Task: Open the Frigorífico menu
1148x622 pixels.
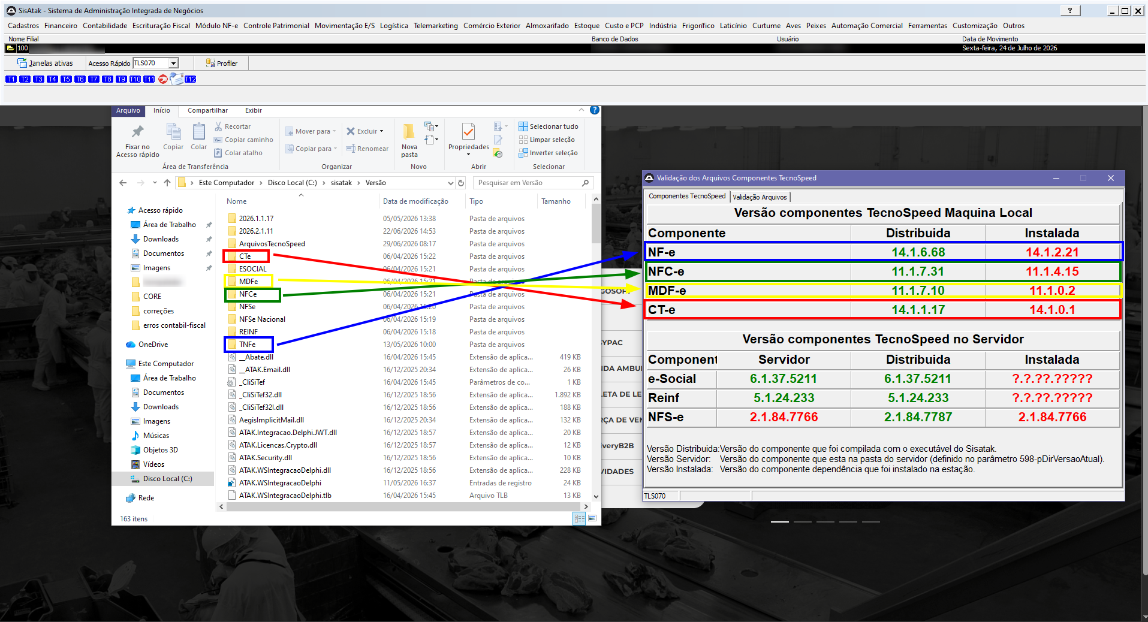Action: pos(698,26)
